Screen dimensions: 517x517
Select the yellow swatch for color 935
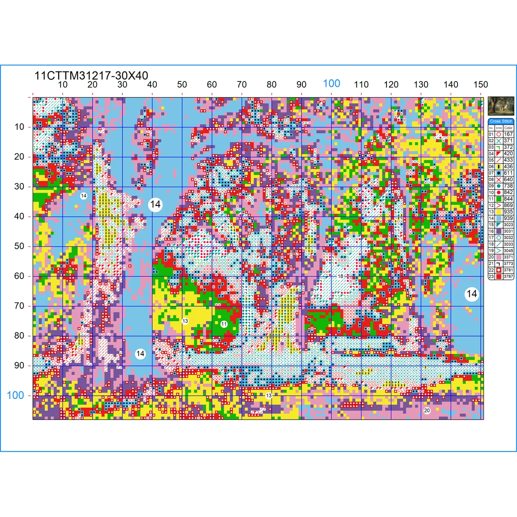coord(498,212)
